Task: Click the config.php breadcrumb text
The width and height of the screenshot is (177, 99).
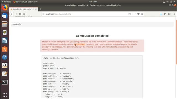Action: coord(17,24)
